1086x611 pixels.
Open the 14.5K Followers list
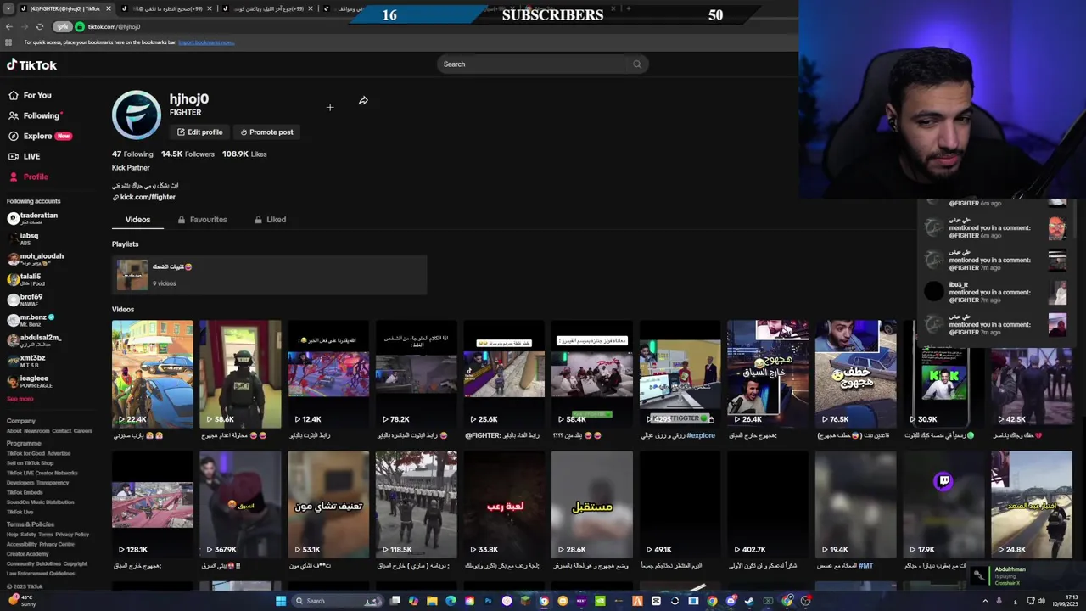(x=188, y=154)
